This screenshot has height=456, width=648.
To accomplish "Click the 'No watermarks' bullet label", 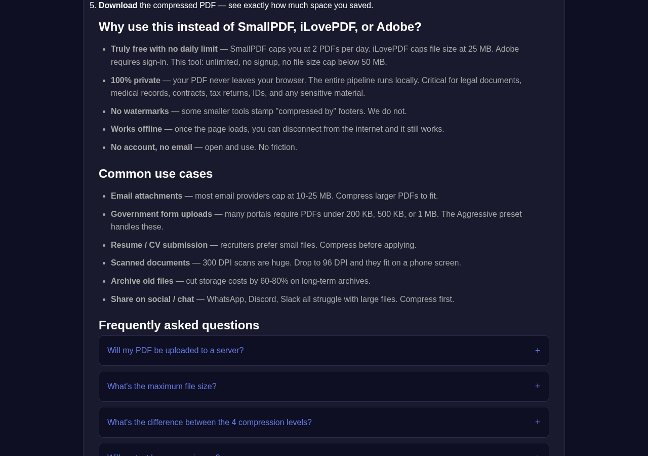I will (140, 111).
